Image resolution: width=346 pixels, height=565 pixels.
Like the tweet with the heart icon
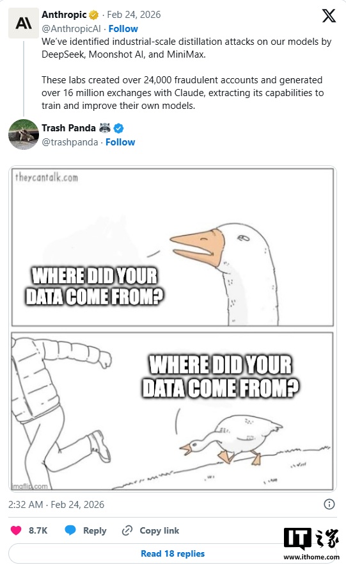click(x=16, y=530)
